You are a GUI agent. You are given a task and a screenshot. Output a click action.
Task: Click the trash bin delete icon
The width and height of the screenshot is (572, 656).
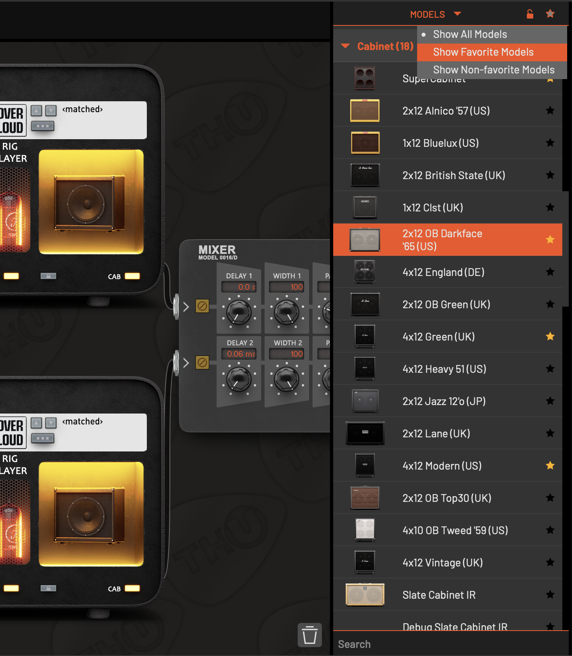pos(309,635)
